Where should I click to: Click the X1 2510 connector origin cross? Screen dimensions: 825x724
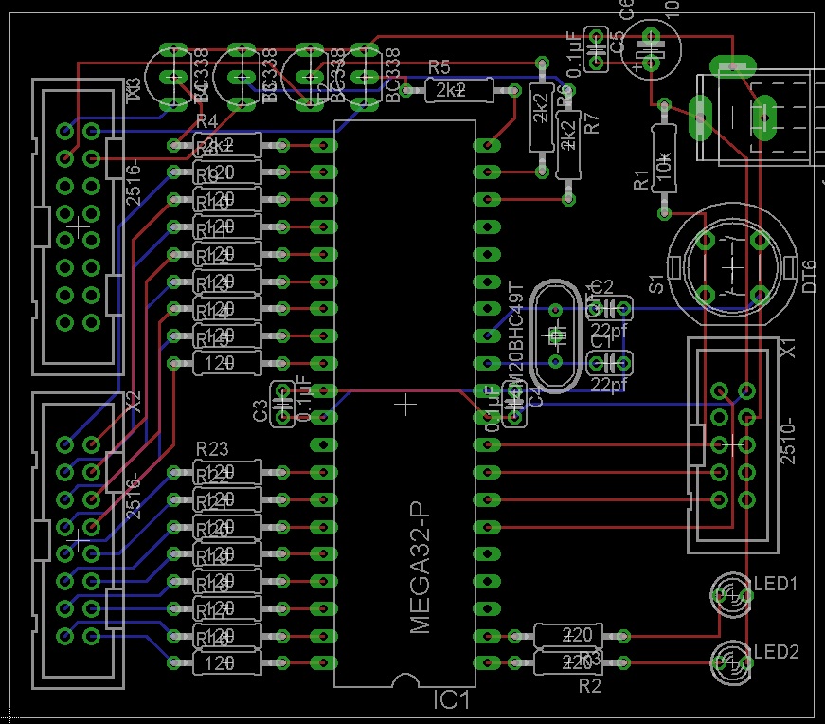point(733,445)
